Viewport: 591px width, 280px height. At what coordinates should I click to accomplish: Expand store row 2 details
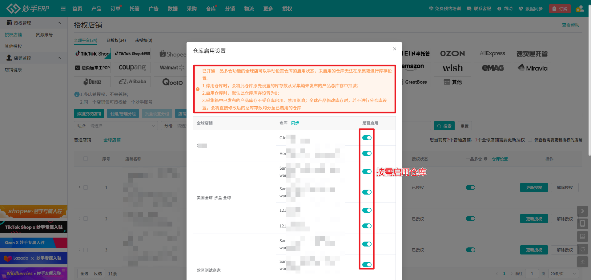(x=79, y=219)
